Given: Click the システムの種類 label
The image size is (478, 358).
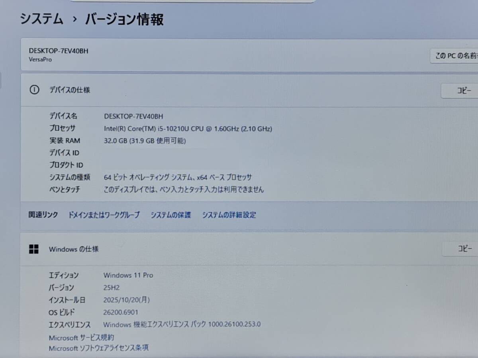Looking at the screenshot, I should coord(70,177).
